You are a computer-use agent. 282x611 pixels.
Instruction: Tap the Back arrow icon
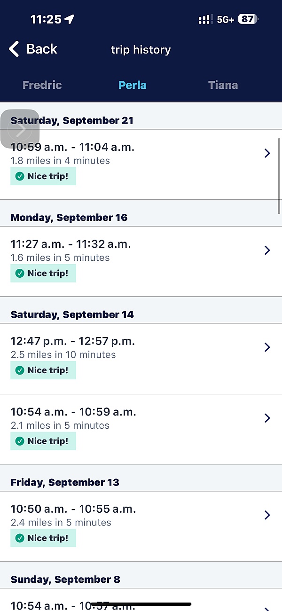point(14,49)
